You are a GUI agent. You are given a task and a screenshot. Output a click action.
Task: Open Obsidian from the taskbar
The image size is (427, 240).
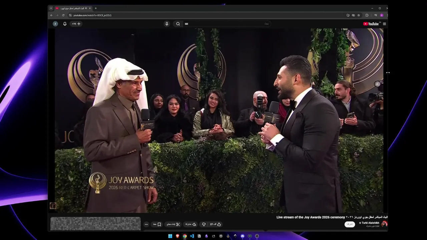click(x=206, y=236)
